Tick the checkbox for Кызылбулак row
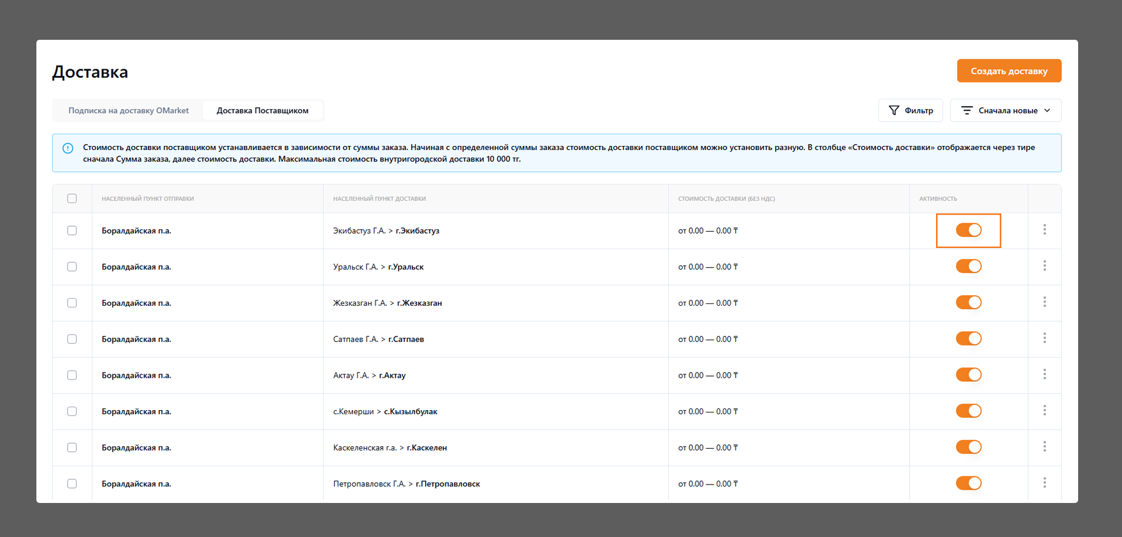This screenshot has height=537, width=1122. tap(72, 411)
